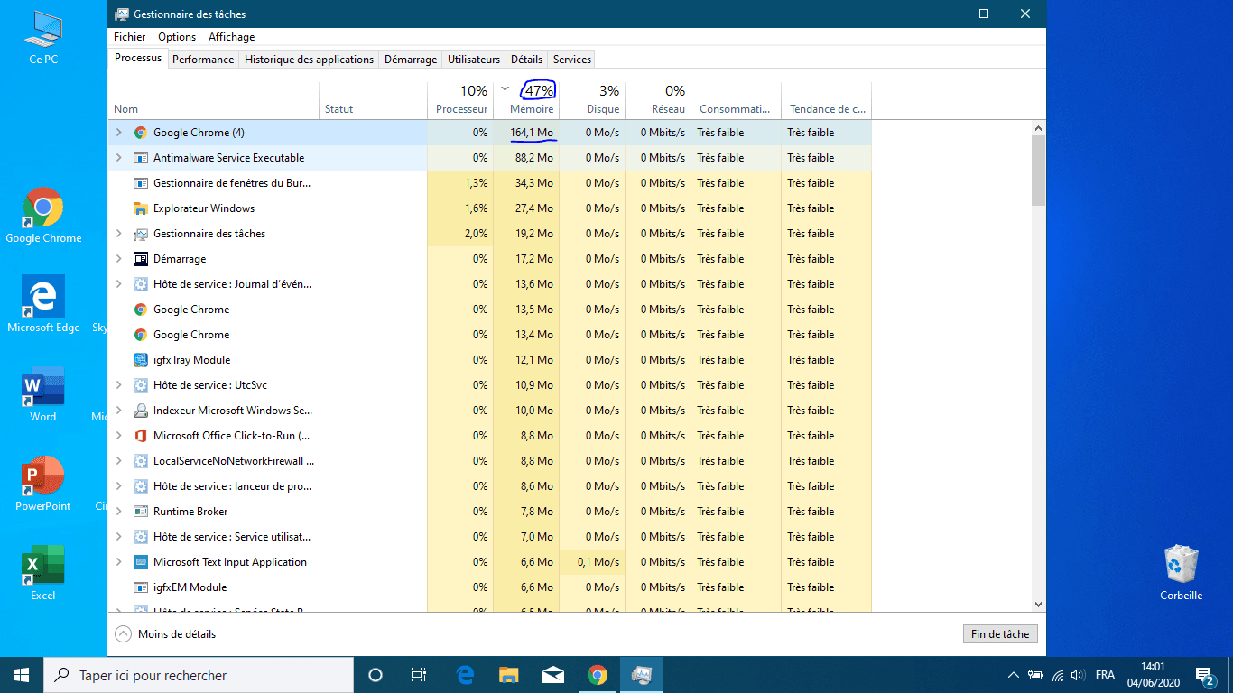This screenshot has height=693, width=1233.
Task: Show hidden system tray icons
Action: (x=1014, y=675)
